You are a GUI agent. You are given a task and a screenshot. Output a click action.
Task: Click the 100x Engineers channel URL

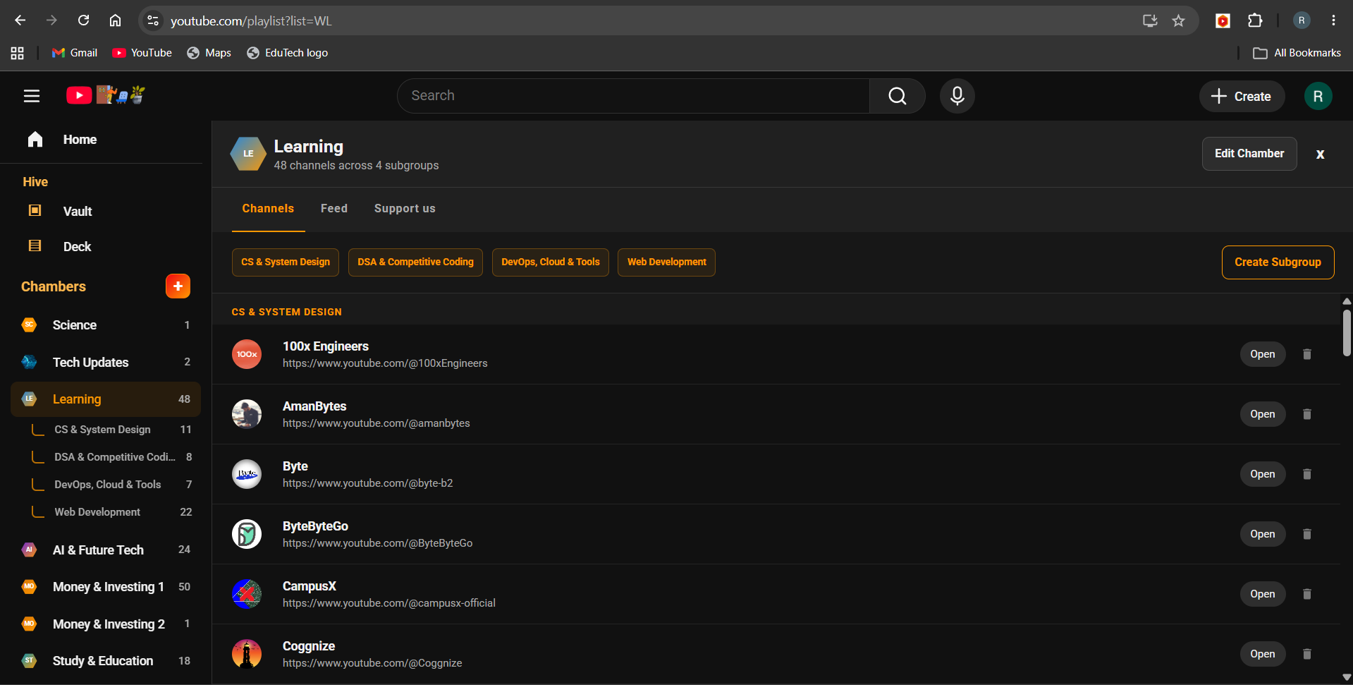point(385,363)
